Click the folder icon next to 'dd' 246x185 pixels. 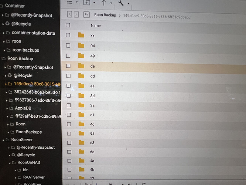(81, 76)
